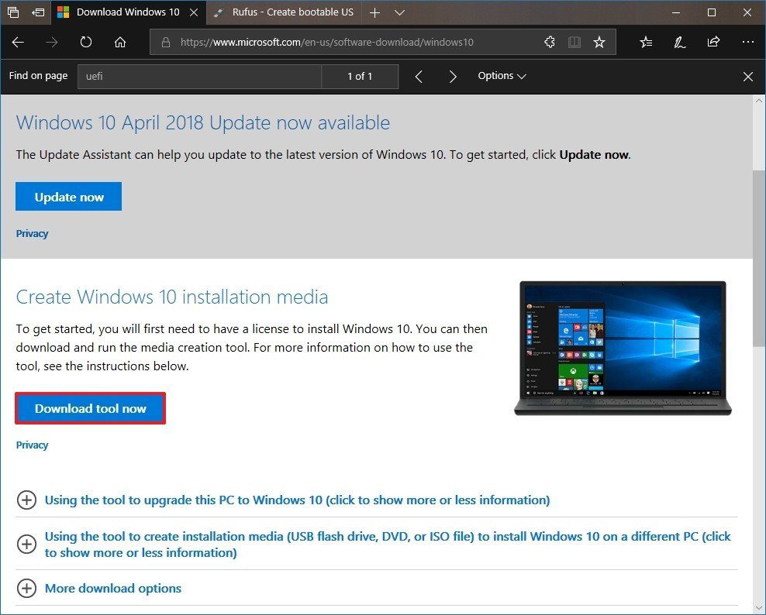766x615 pixels.
Task: Click the extension icon in the address bar
Action: click(550, 43)
